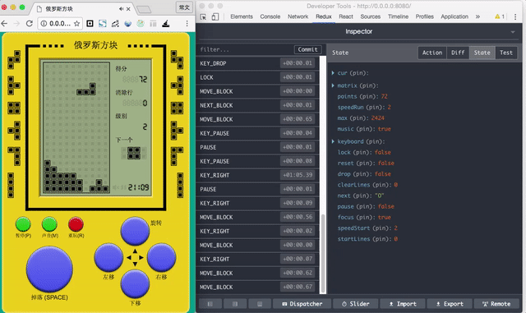The width and height of the screenshot is (526, 313).
Task: Expand the cur (pin) tree node
Action: click(x=333, y=73)
